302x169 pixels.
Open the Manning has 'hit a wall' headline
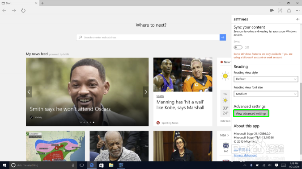[x=180, y=105]
